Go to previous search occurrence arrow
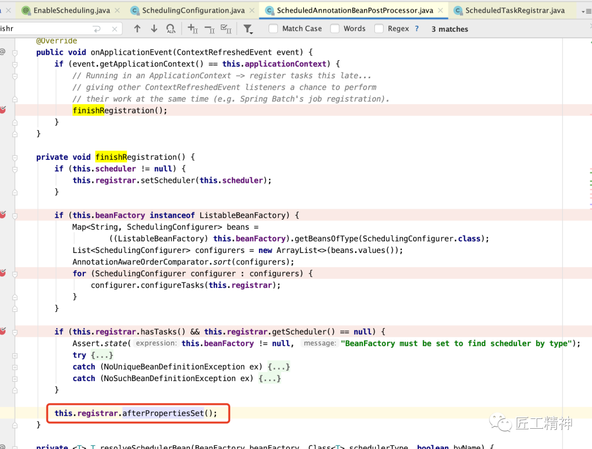This screenshot has height=449, width=592. coord(138,28)
